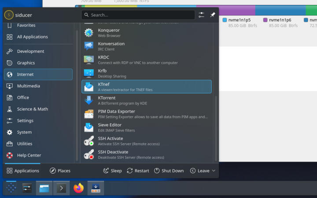Click the Sleep button
Image resolution: width=317 pixels, height=198 pixels.
click(x=112, y=171)
